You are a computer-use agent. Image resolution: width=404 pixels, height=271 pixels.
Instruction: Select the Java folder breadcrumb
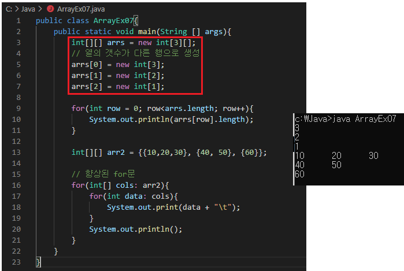click(28, 9)
